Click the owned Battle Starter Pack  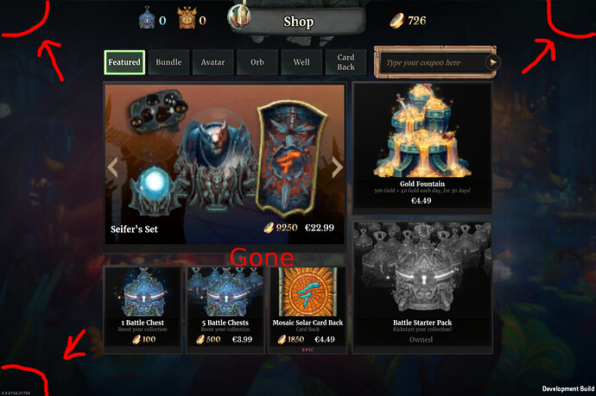422,287
